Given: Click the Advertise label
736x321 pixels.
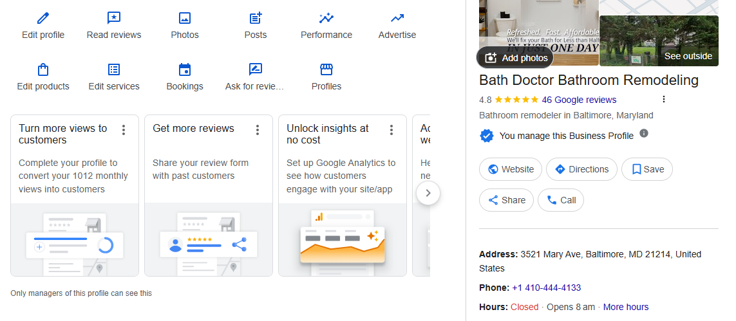Looking at the screenshot, I should tap(397, 35).
